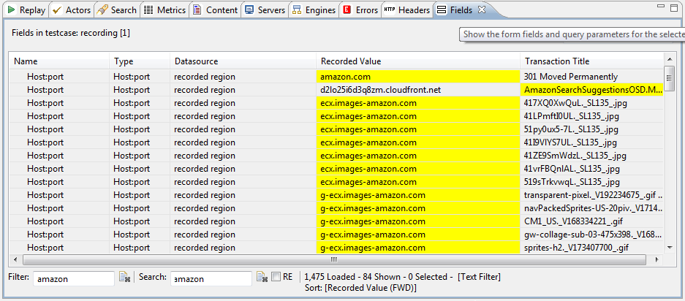Select the CM1_US._V168334221_.gif row
Screen dimensions: 685x301
click(336, 221)
